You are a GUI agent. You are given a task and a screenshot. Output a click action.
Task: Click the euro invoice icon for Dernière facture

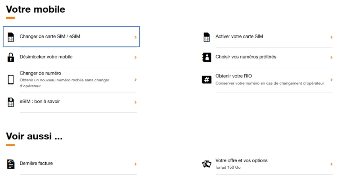[11, 164]
